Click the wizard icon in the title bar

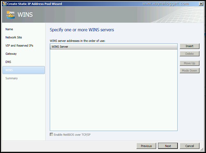(x=4, y=4)
